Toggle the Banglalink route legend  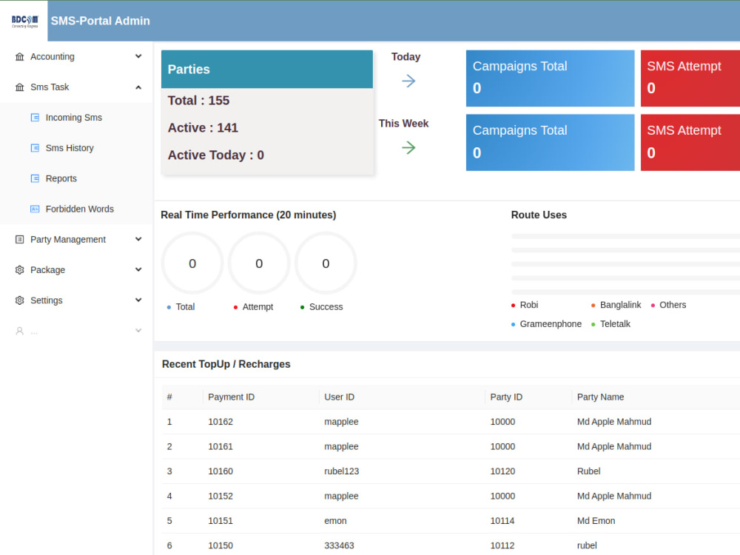point(616,305)
